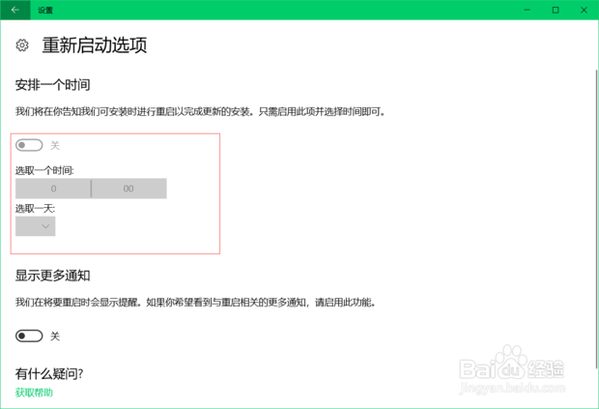This screenshot has width=599, height=409.
Task: Click the description starting 我们在将要重启时
Action: point(196,303)
